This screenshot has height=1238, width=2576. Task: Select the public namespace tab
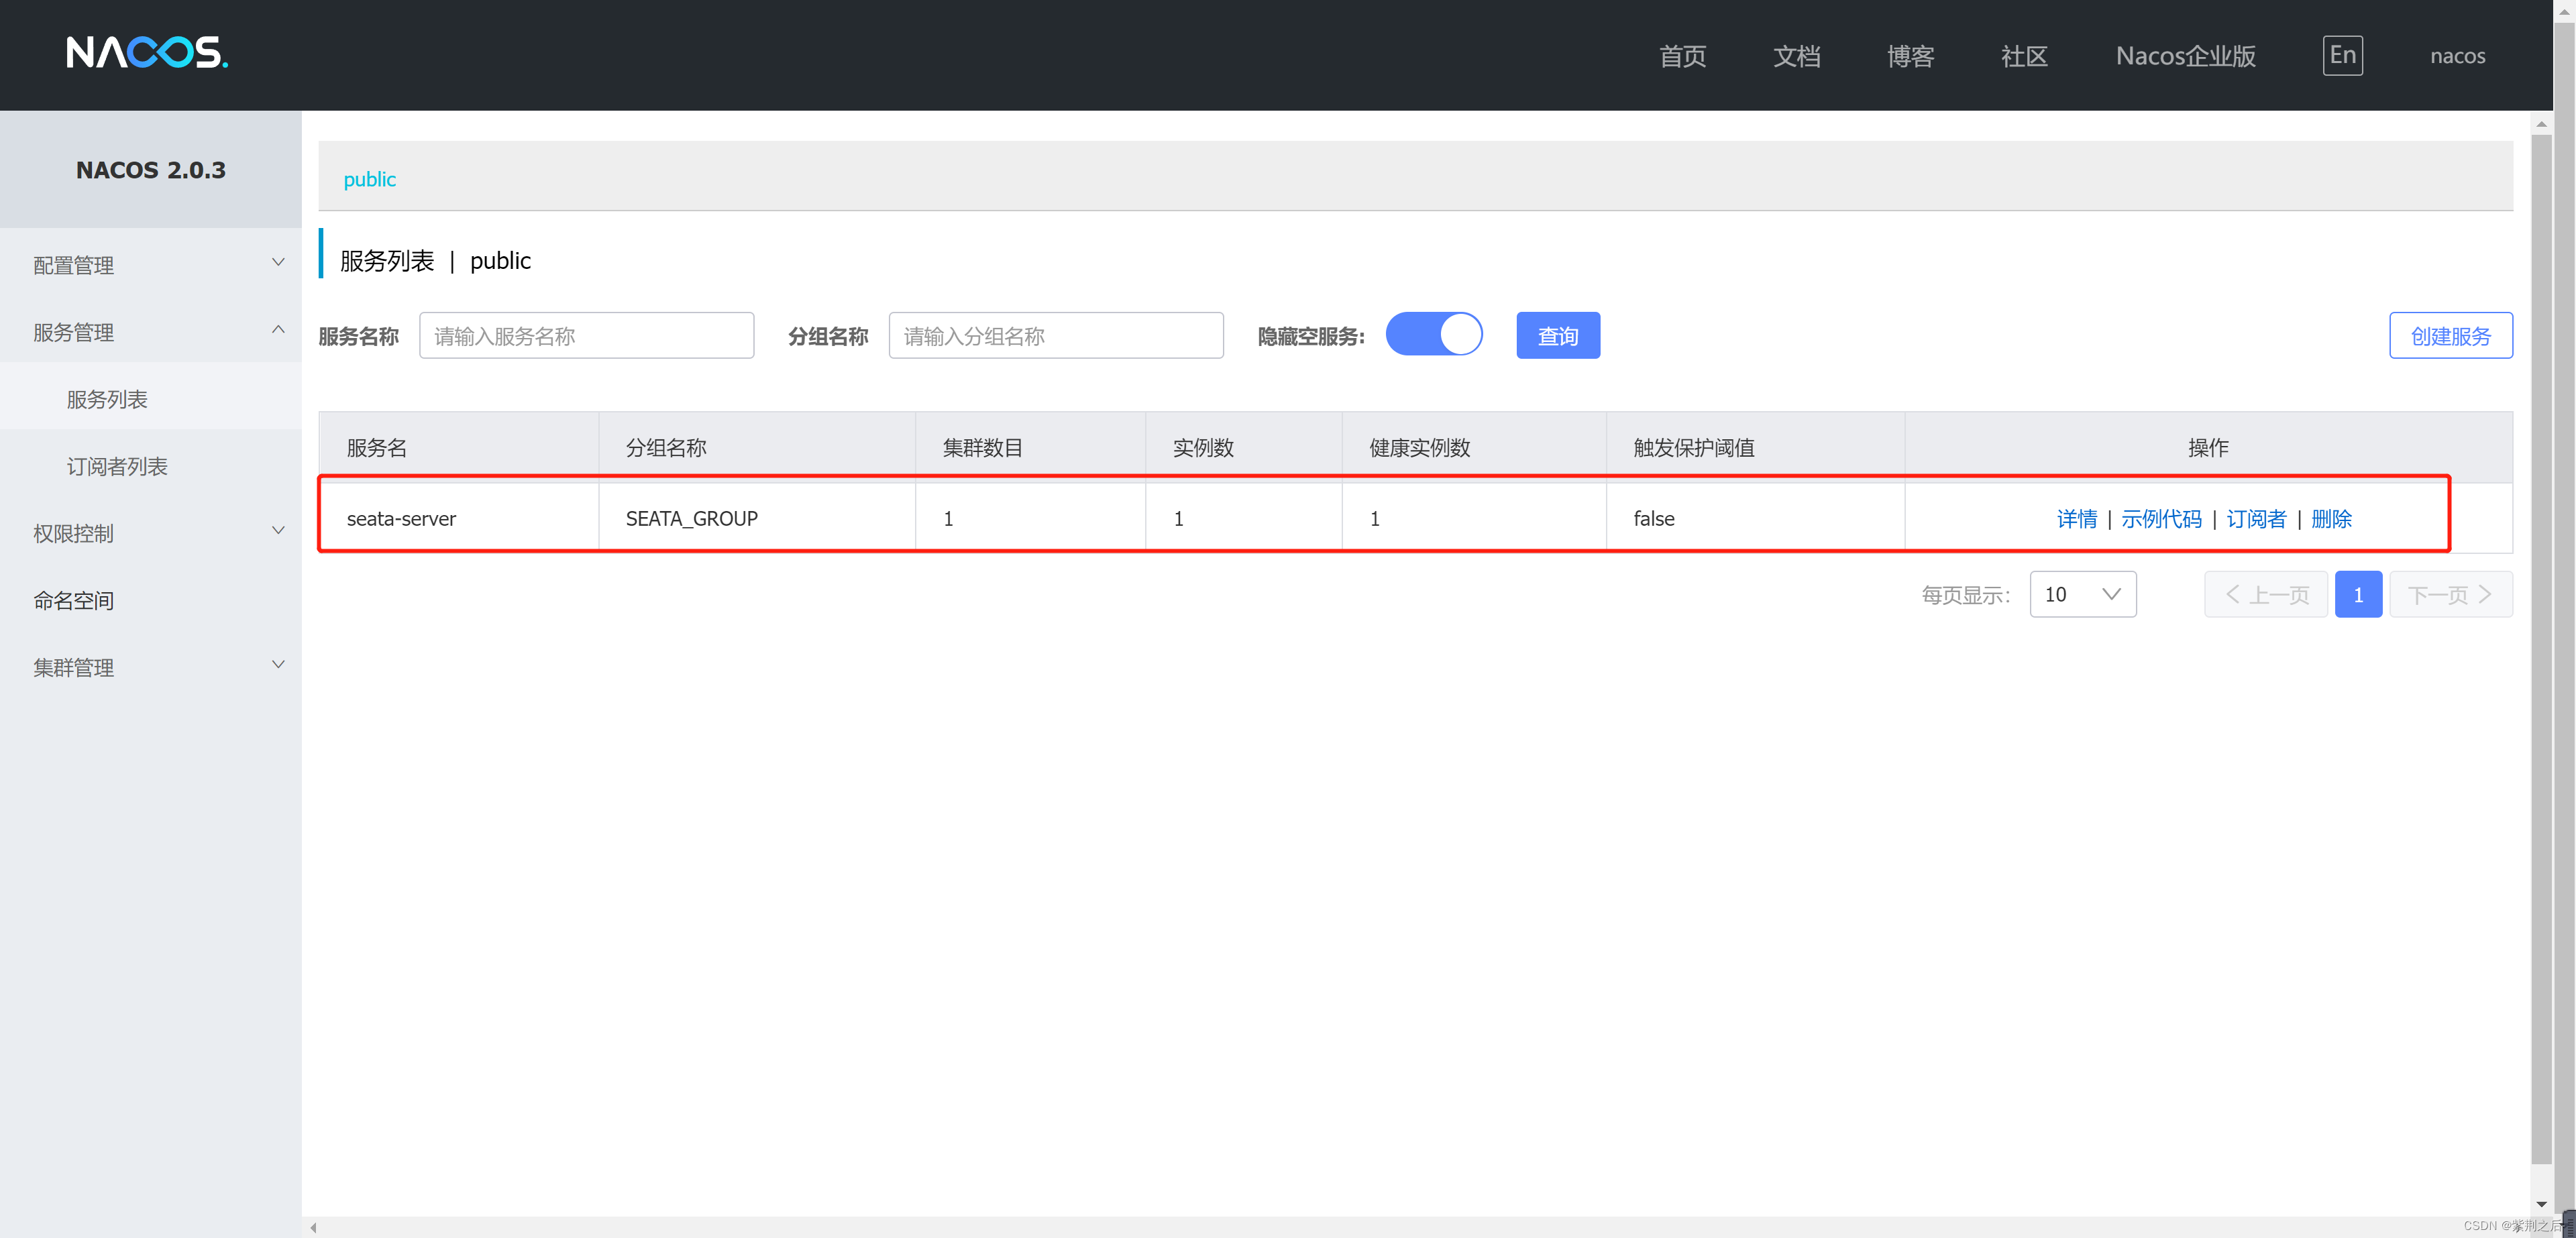369,179
